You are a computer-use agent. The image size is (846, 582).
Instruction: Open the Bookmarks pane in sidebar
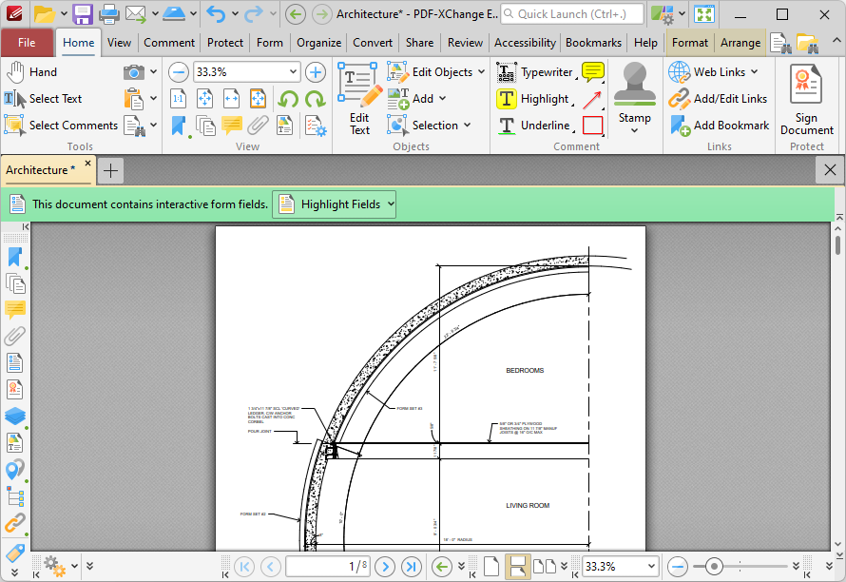(x=15, y=258)
